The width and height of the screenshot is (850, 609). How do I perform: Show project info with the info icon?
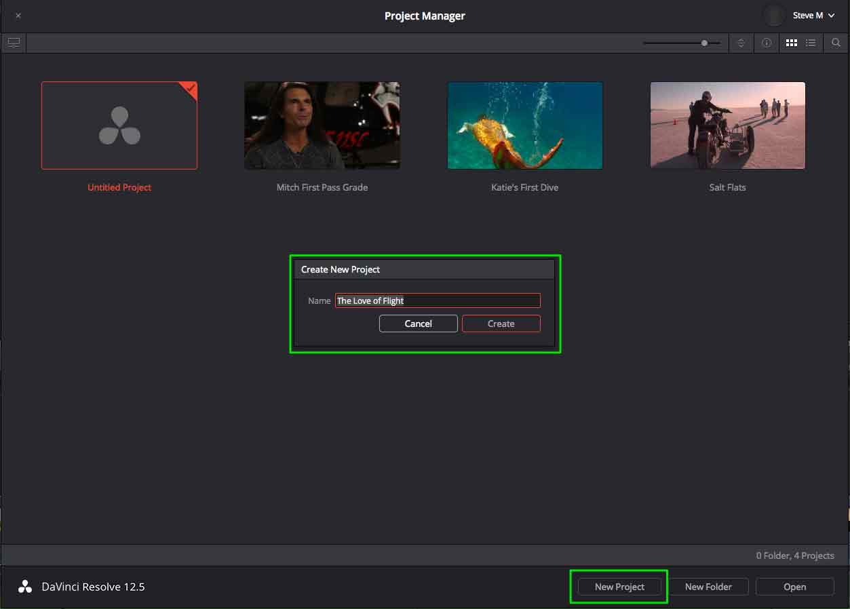(767, 43)
